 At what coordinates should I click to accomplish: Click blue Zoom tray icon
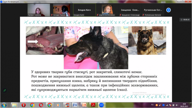pyautogui.click(x=163, y=105)
